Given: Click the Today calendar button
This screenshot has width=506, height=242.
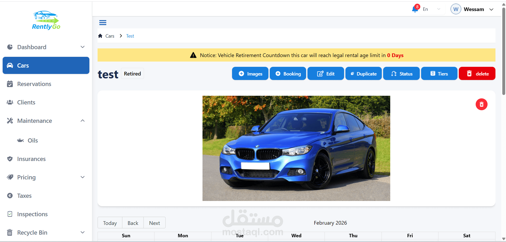Looking at the screenshot, I should click(x=110, y=223).
